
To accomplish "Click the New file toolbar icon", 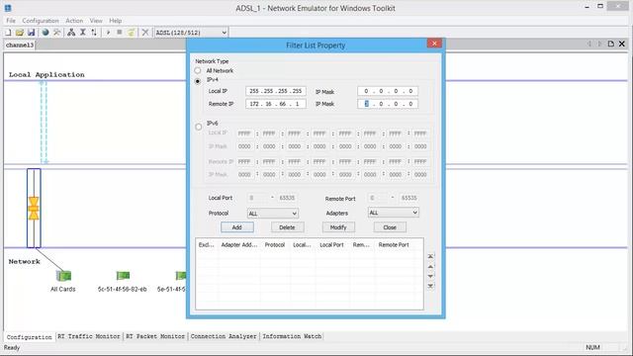I will [x=8, y=33].
